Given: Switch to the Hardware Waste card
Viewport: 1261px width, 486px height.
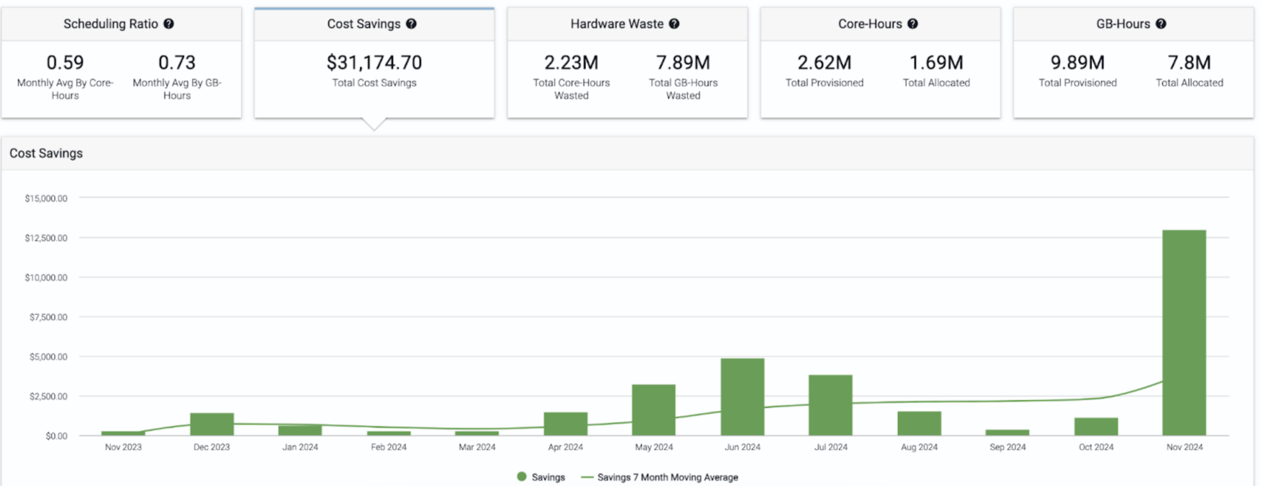Looking at the screenshot, I should pos(627,62).
